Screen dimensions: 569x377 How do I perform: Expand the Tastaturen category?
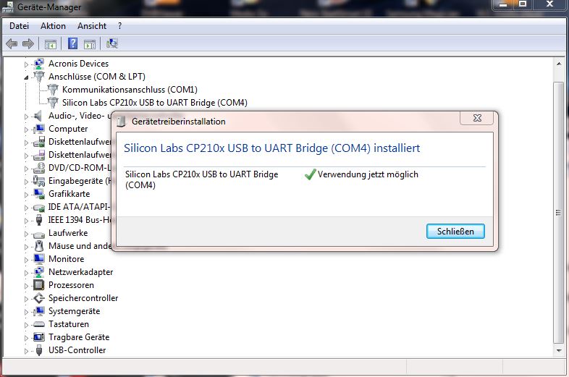[26, 325]
